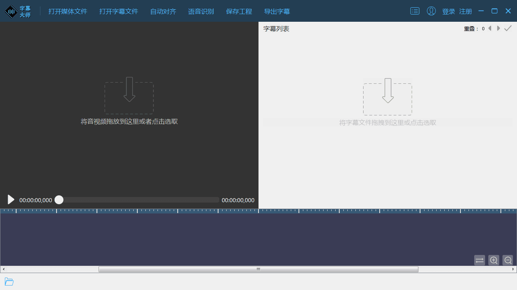This screenshot has width=517, height=290.
Task: Click the 登录 link to sign in
Action: click(x=448, y=11)
